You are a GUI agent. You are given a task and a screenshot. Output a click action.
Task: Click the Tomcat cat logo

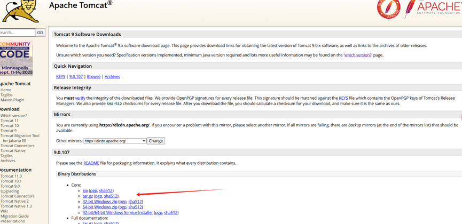[21, 11]
